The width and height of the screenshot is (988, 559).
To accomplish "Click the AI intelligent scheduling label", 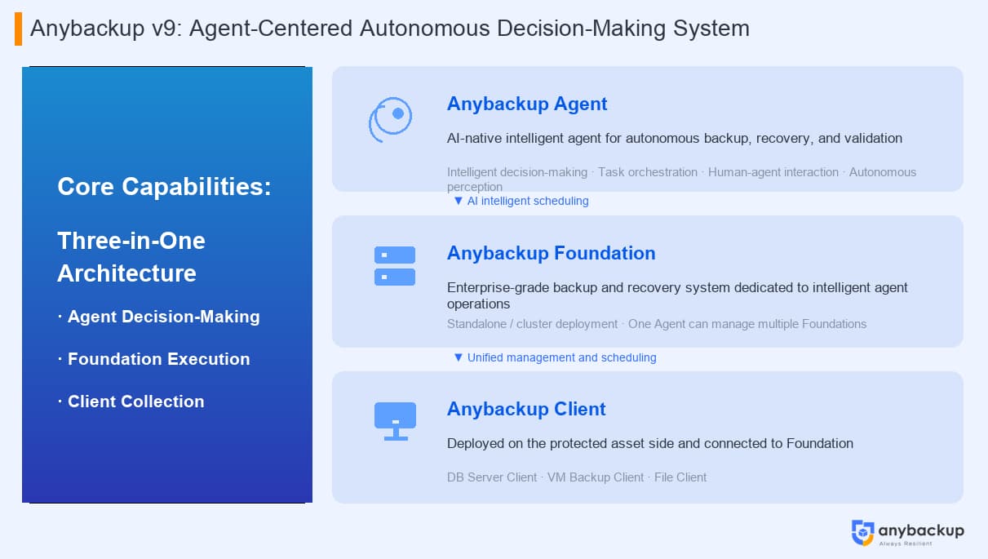I will tap(521, 201).
